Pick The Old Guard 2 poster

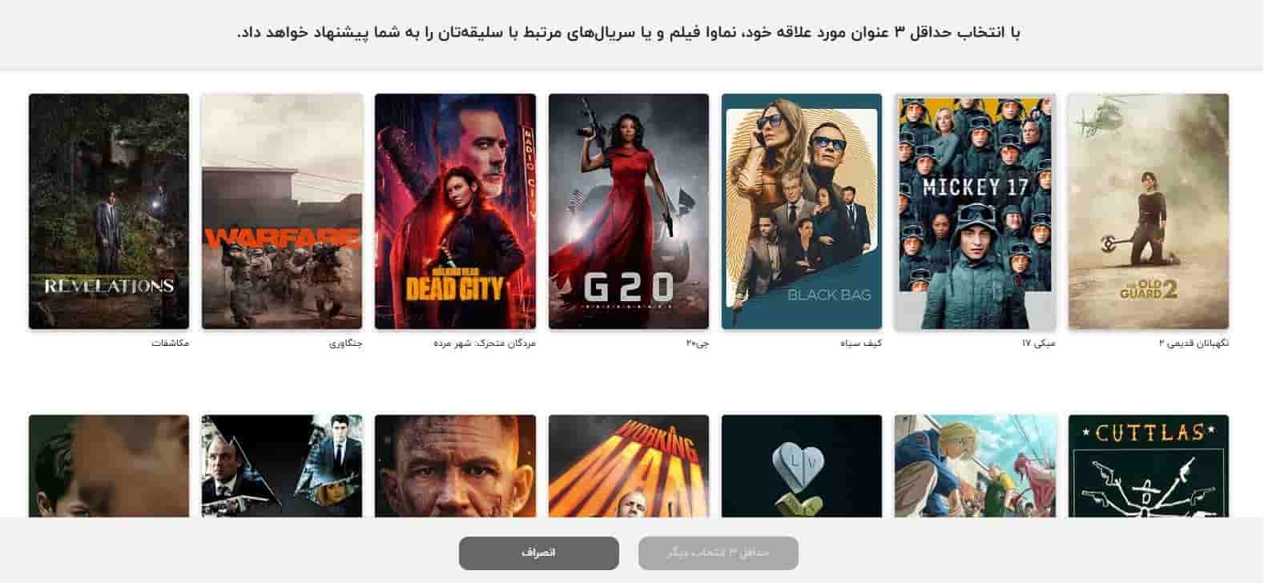[1149, 211]
